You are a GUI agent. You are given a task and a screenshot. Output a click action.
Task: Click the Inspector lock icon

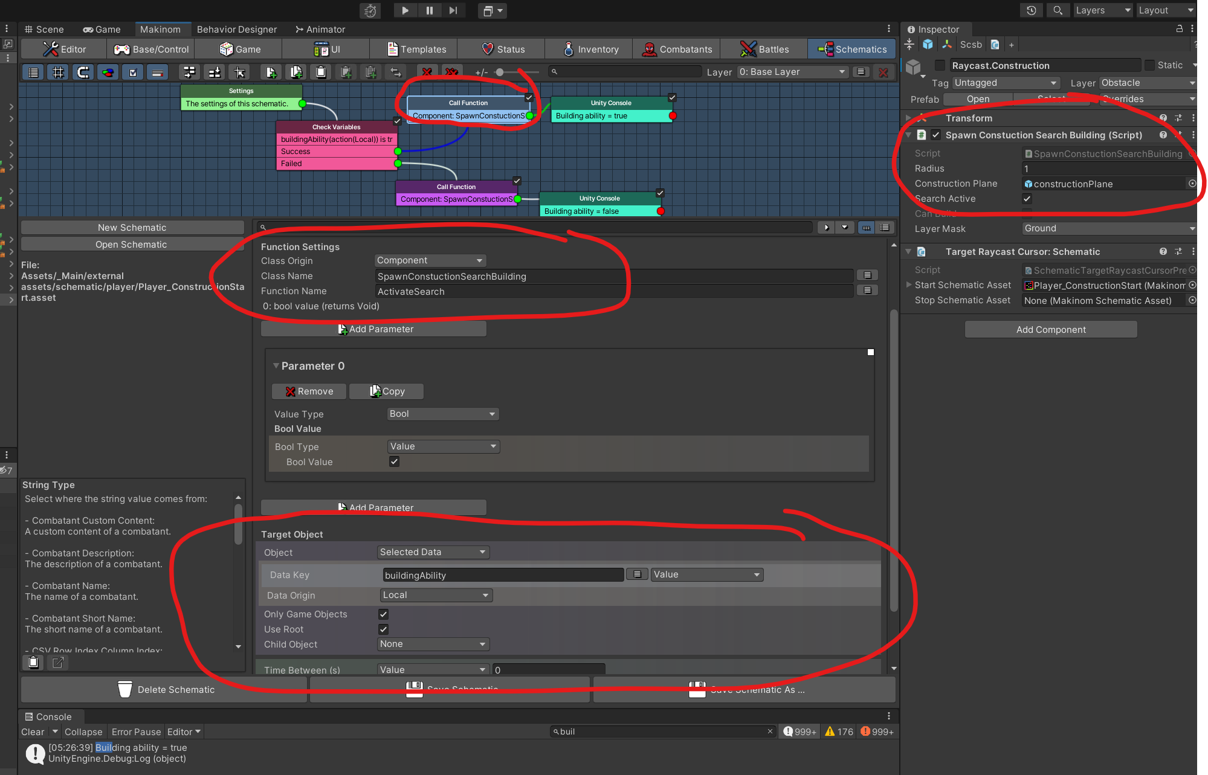[1179, 28]
